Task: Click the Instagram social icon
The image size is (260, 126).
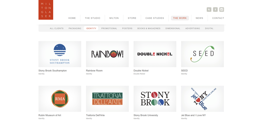Action: click(x=221, y=10)
